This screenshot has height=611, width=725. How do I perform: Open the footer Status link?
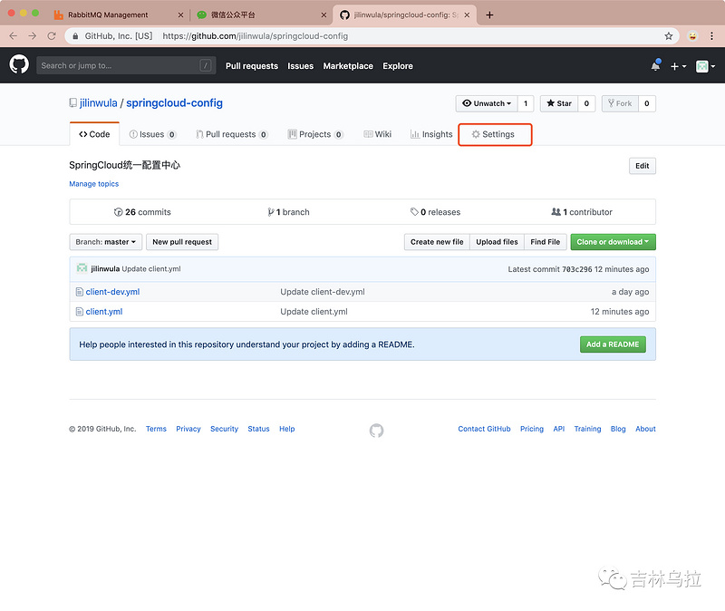[258, 429]
